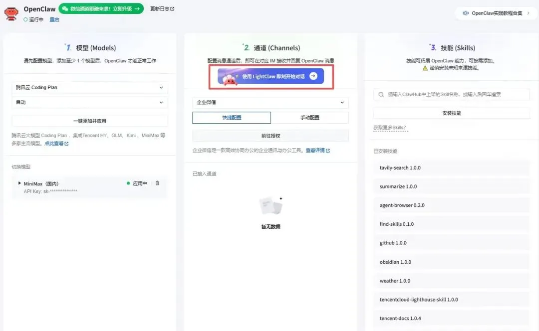Click the masked API Key text under MiniMax
Image resolution: width=539 pixels, height=331 pixels.
[x=50, y=191]
